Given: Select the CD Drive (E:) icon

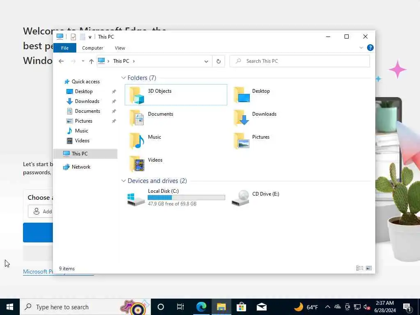Looking at the screenshot, I should (240, 198).
